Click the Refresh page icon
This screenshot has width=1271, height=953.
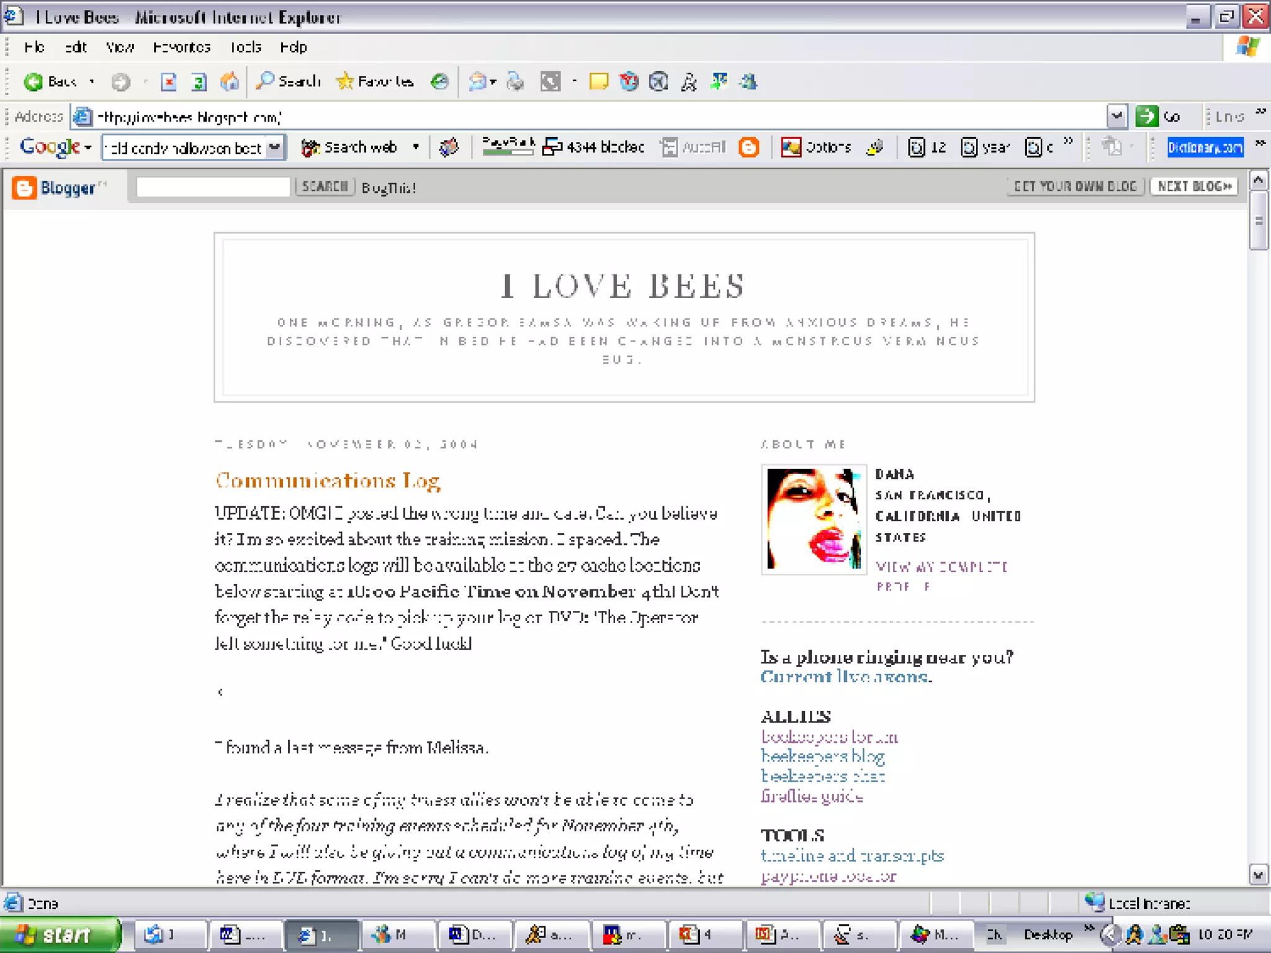(199, 82)
